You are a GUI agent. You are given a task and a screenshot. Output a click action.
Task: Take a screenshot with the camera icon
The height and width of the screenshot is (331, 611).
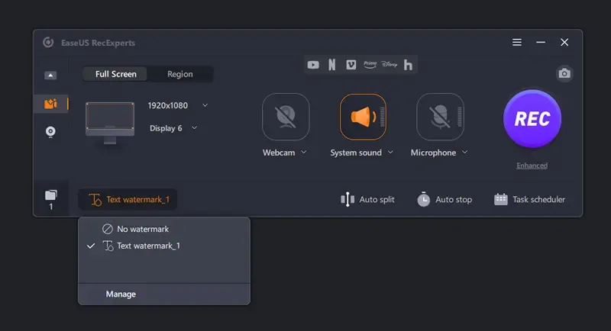(564, 73)
